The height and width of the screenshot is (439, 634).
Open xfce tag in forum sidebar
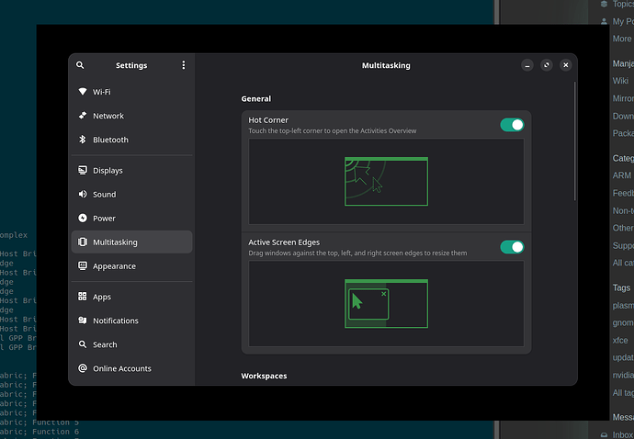click(x=620, y=341)
